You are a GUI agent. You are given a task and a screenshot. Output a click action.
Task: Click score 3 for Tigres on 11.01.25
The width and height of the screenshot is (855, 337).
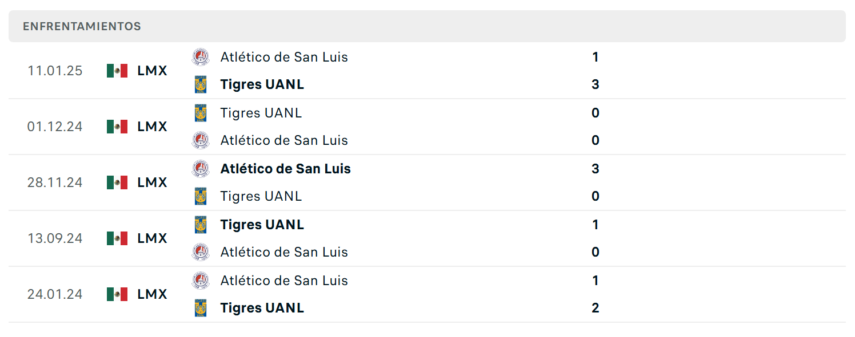coord(596,84)
